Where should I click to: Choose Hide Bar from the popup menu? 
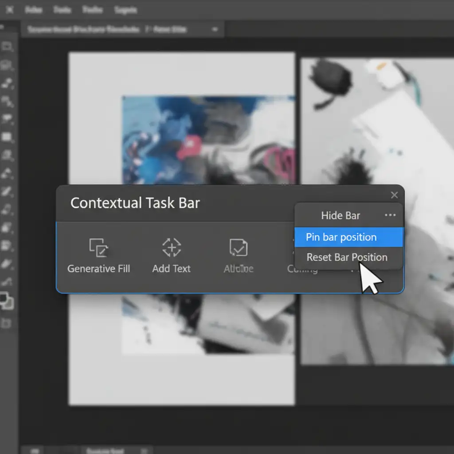point(340,215)
